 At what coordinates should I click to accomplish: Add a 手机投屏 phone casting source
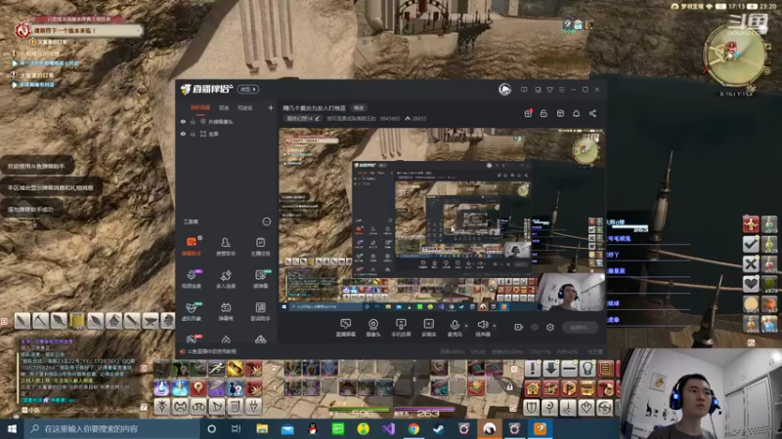point(401,328)
